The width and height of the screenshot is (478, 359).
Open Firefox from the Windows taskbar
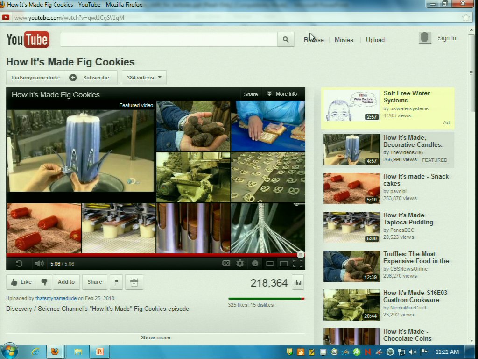tap(55, 352)
